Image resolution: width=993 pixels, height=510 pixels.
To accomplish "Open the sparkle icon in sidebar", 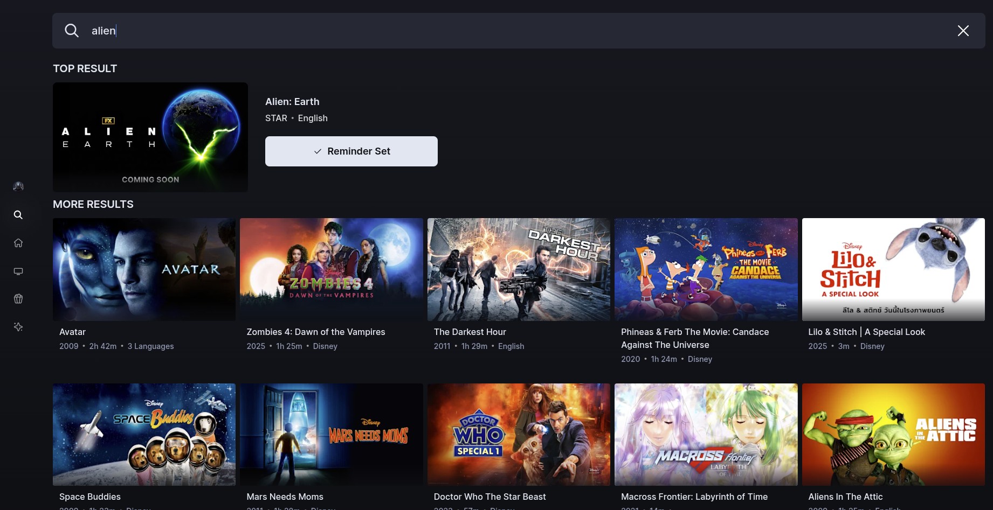I will [x=18, y=327].
